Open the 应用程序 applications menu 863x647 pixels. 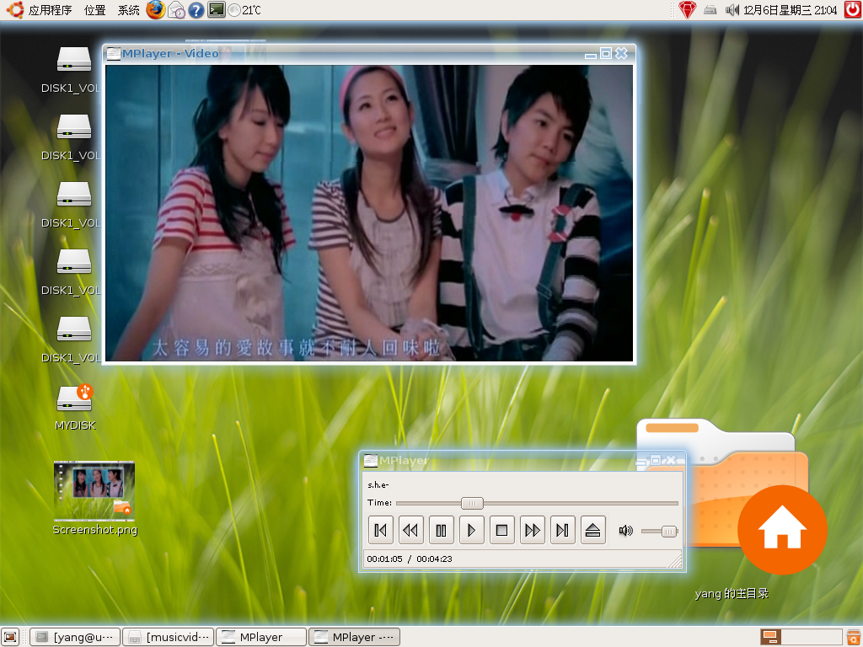point(50,10)
